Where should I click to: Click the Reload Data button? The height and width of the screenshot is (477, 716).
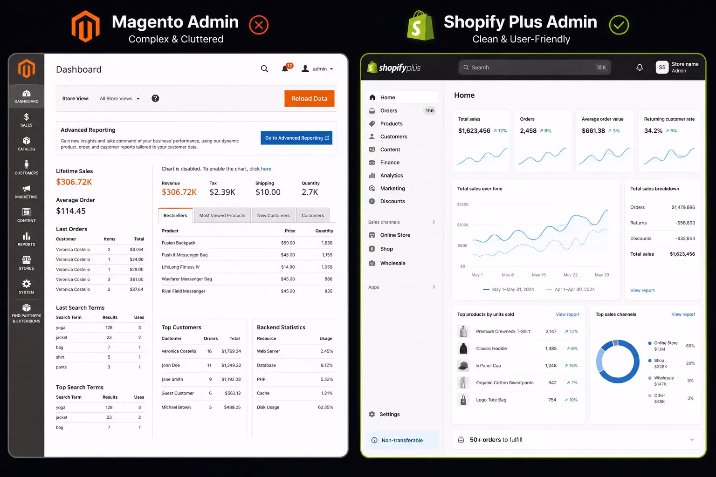point(310,99)
